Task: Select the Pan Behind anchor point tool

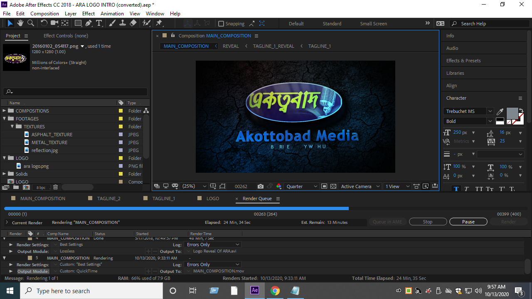Action: pyautogui.click(x=65, y=23)
